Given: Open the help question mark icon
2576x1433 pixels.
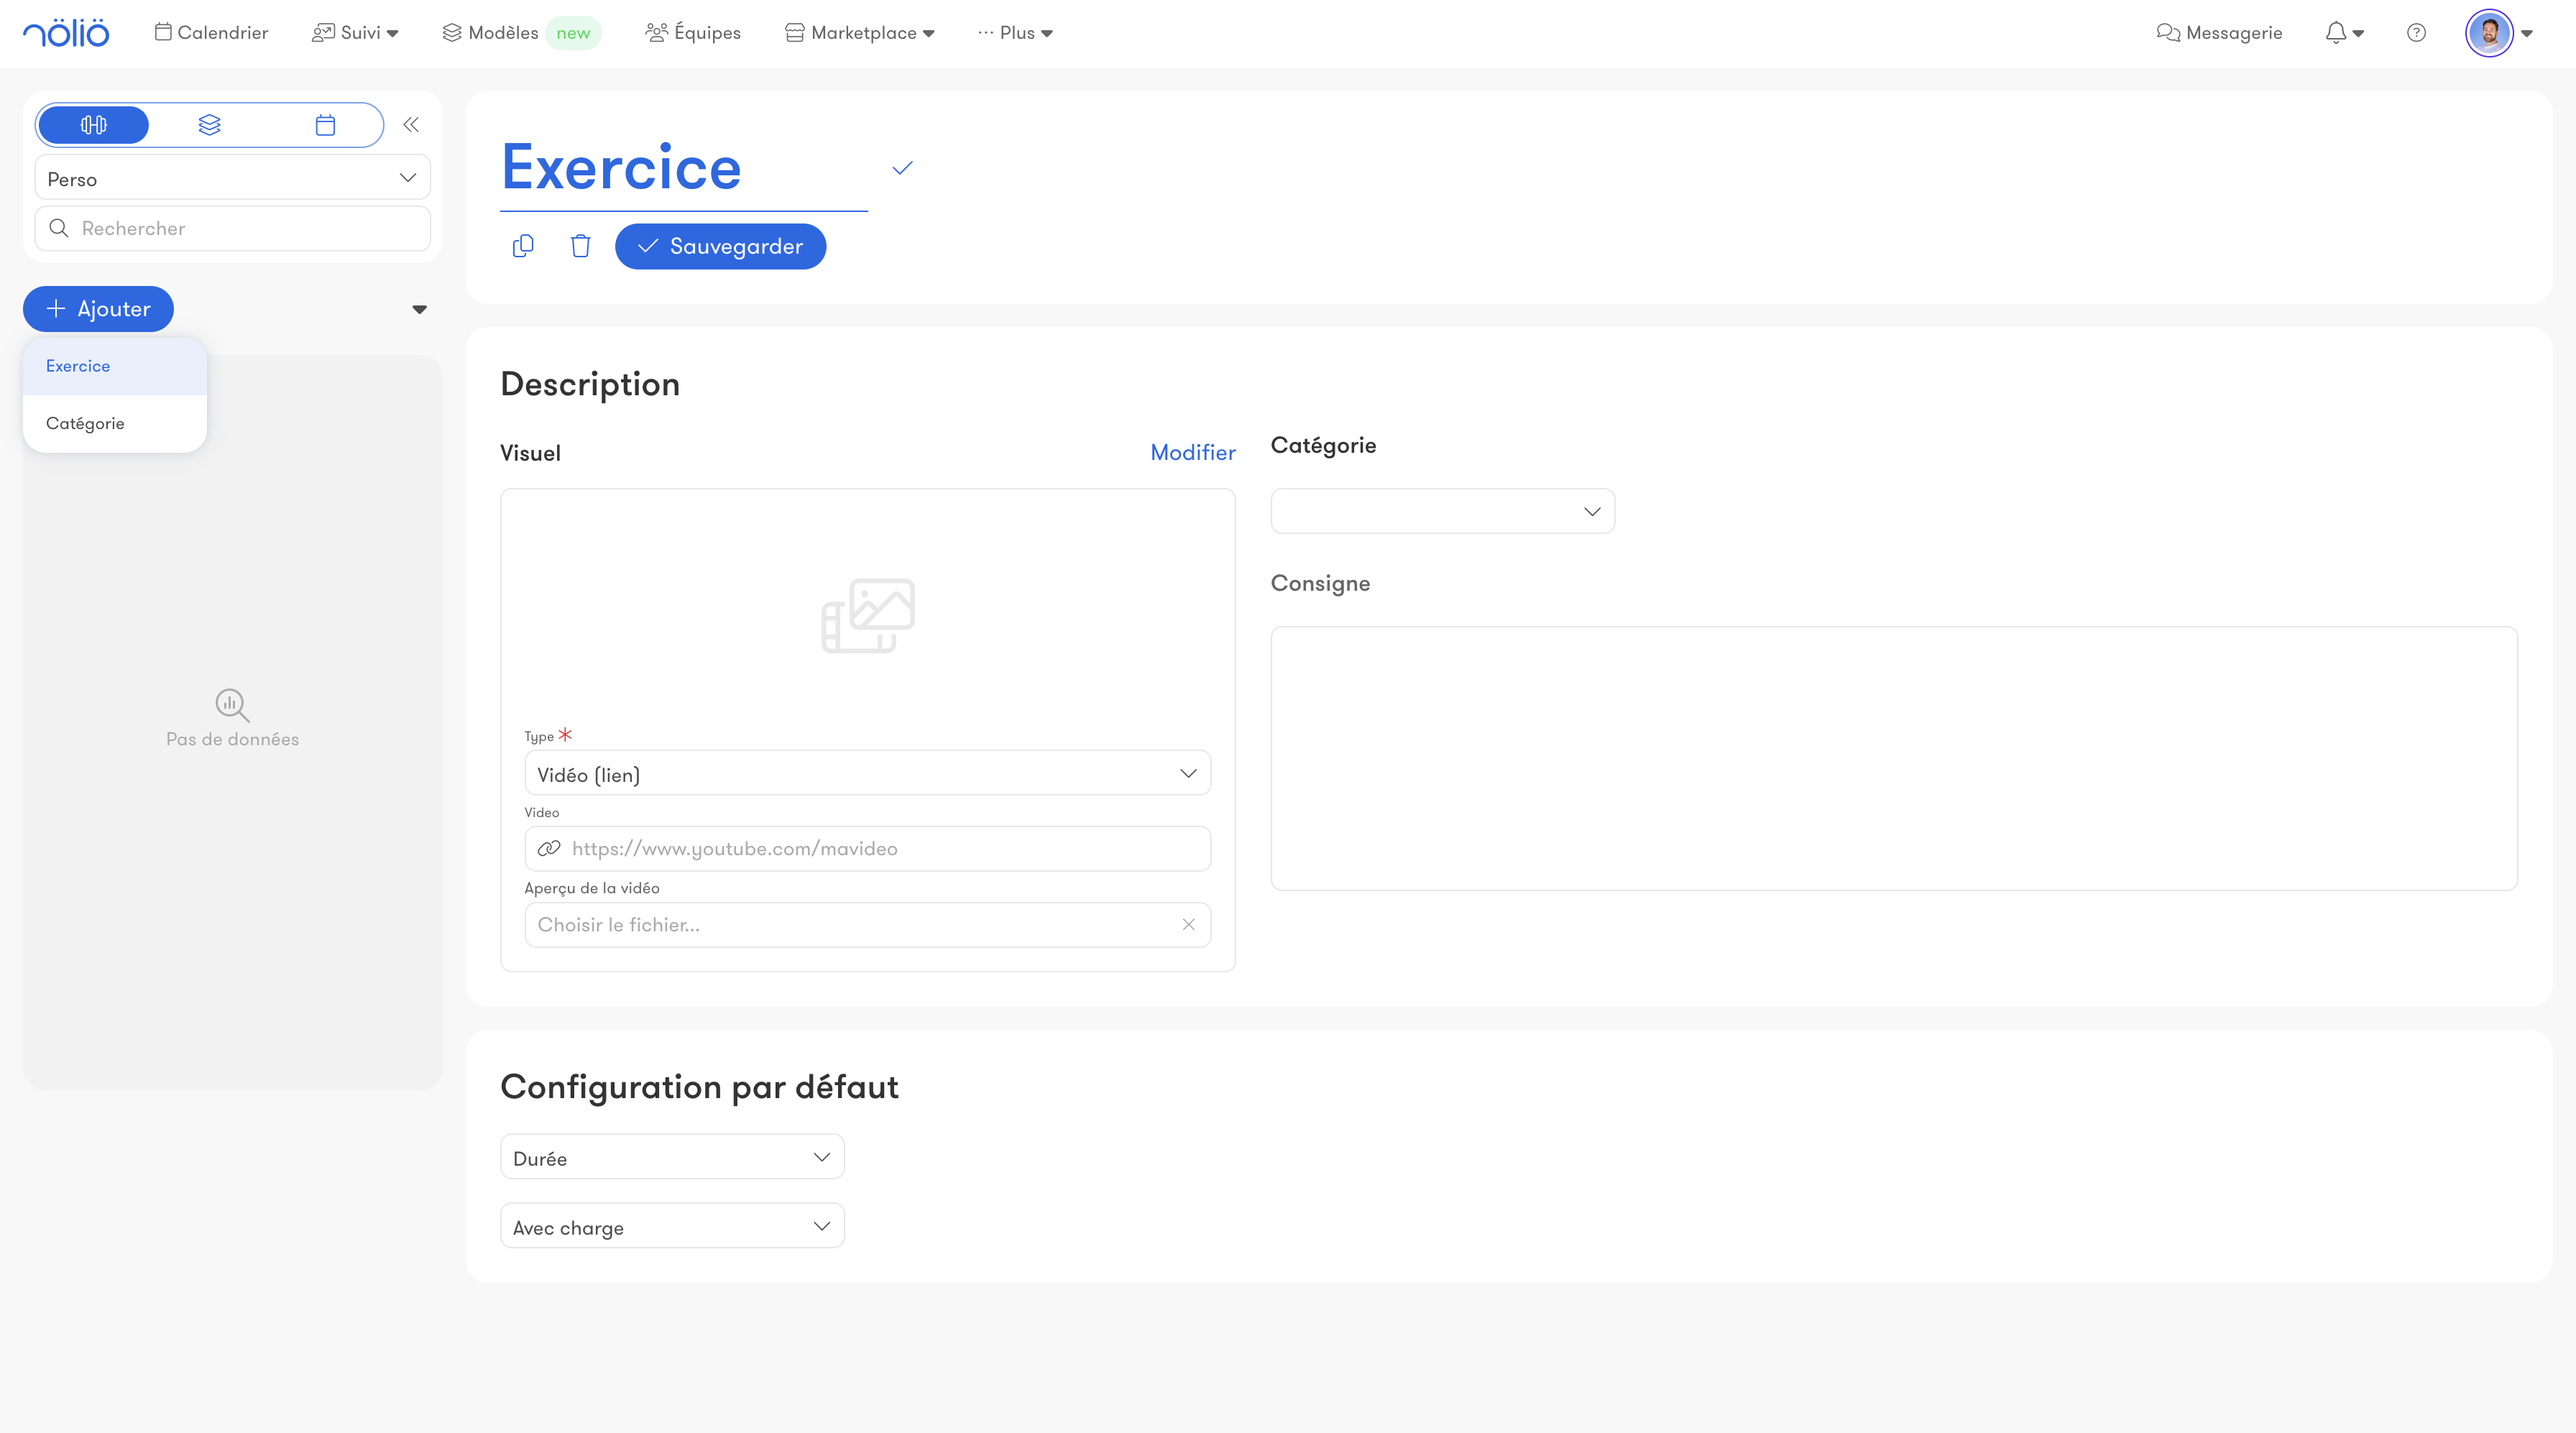Looking at the screenshot, I should [2416, 33].
